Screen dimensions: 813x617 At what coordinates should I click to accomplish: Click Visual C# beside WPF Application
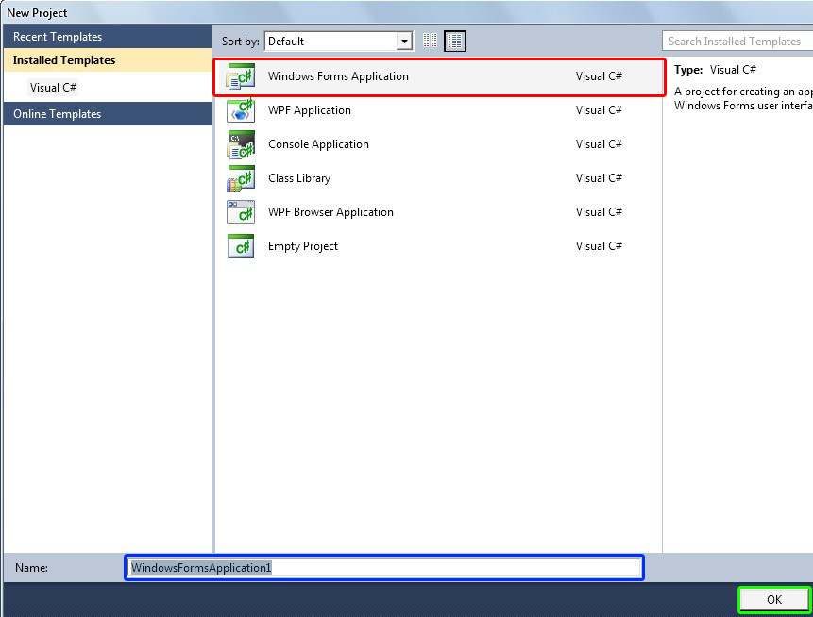click(599, 110)
